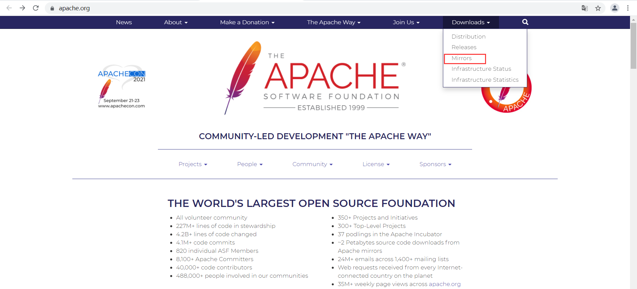637x289 pixels.
Task: Click text "40,000+ code contributors"
Action: [x=214, y=267]
